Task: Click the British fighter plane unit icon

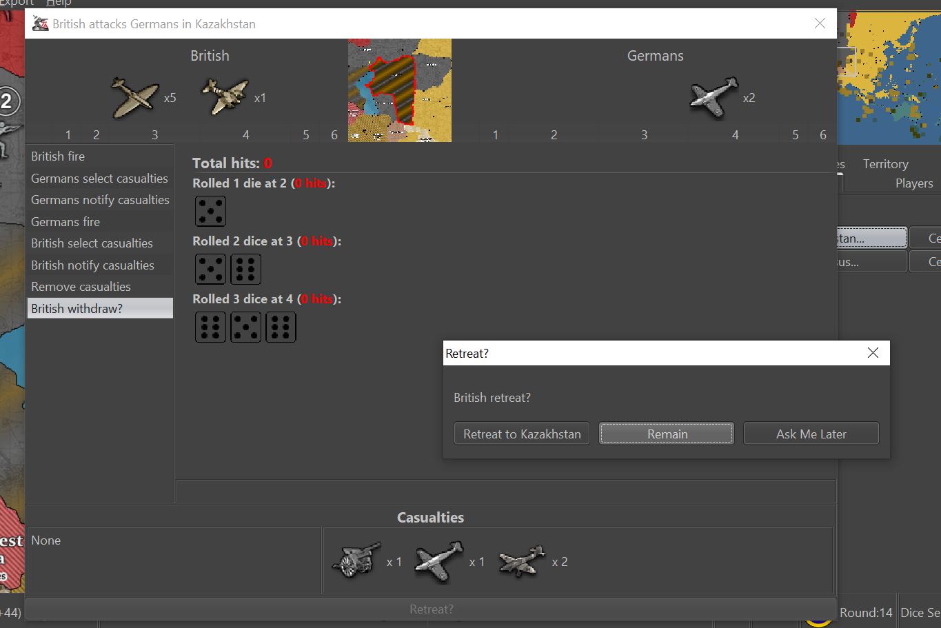Action: pos(135,97)
